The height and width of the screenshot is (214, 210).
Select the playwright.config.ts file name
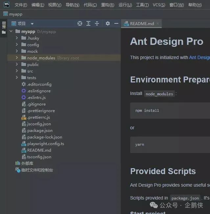46,144
